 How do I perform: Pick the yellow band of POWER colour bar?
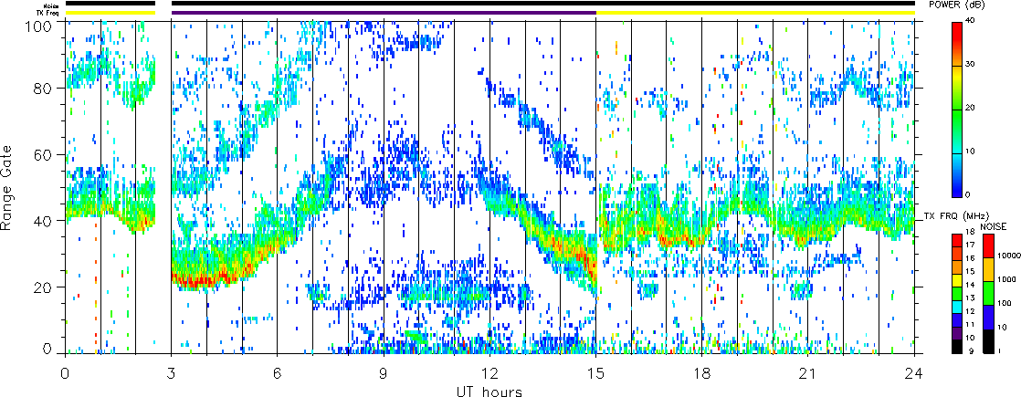coord(957,88)
